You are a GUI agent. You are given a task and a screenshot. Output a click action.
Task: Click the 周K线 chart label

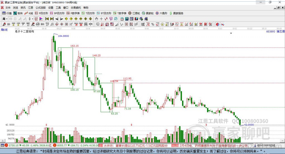[x=4, y=30]
